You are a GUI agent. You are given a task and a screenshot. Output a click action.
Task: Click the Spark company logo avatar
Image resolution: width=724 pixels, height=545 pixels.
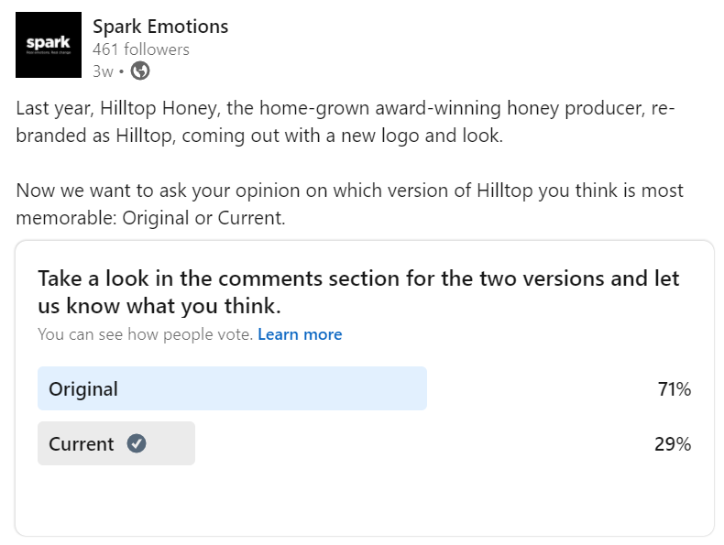pos(49,45)
